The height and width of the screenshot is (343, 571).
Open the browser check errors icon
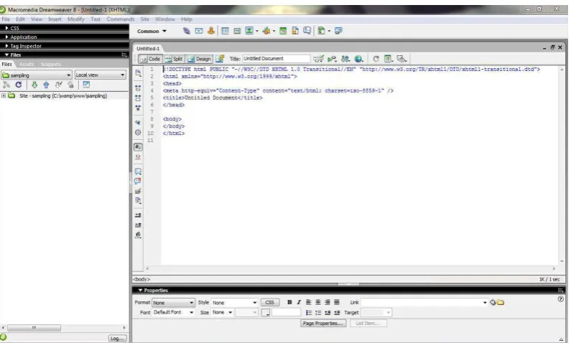pyautogui.click(x=318, y=59)
